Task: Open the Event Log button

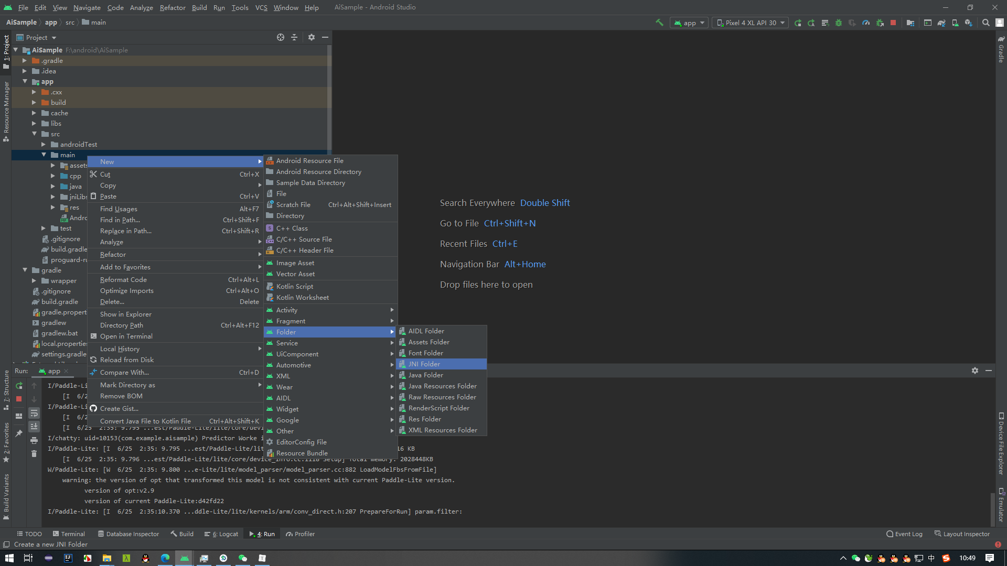Action: (904, 534)
